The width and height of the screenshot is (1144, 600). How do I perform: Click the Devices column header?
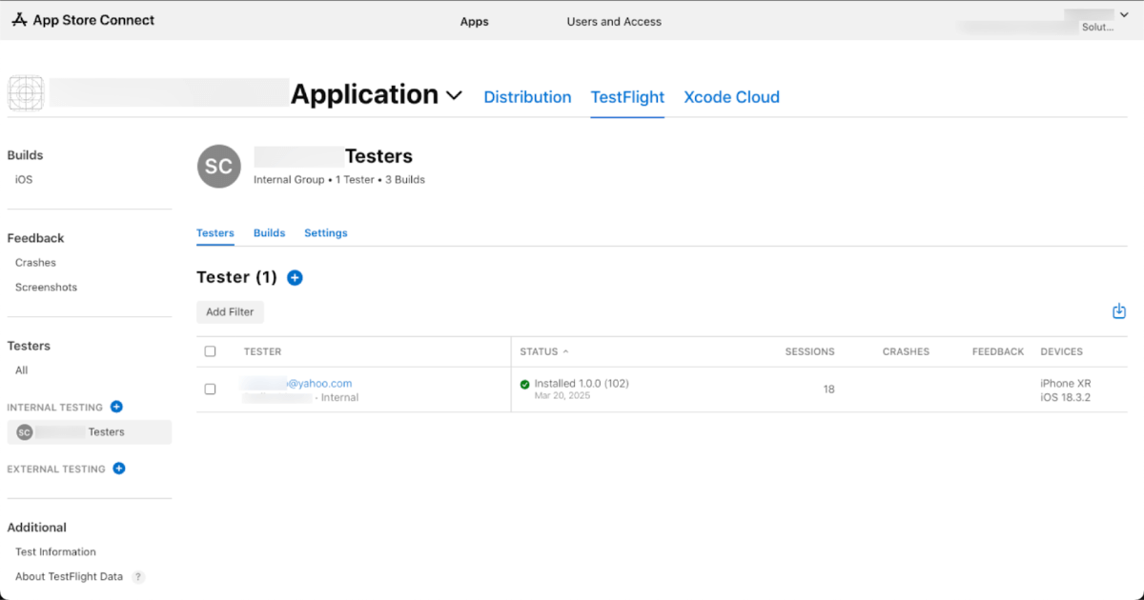tap(1062, 351)
